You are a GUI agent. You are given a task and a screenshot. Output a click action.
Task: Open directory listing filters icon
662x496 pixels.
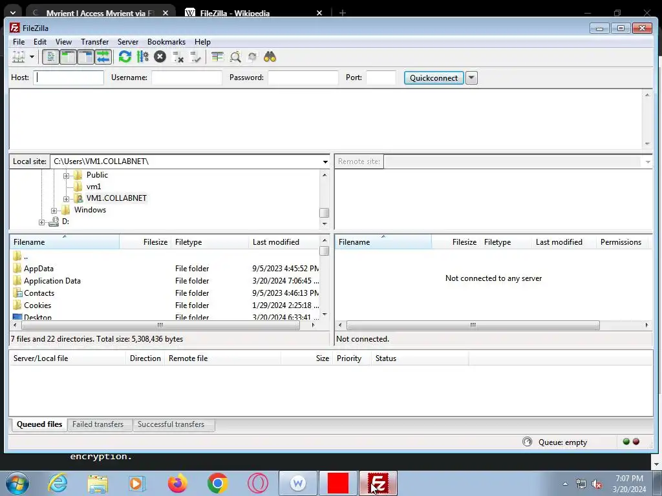[x=217, y=57]
